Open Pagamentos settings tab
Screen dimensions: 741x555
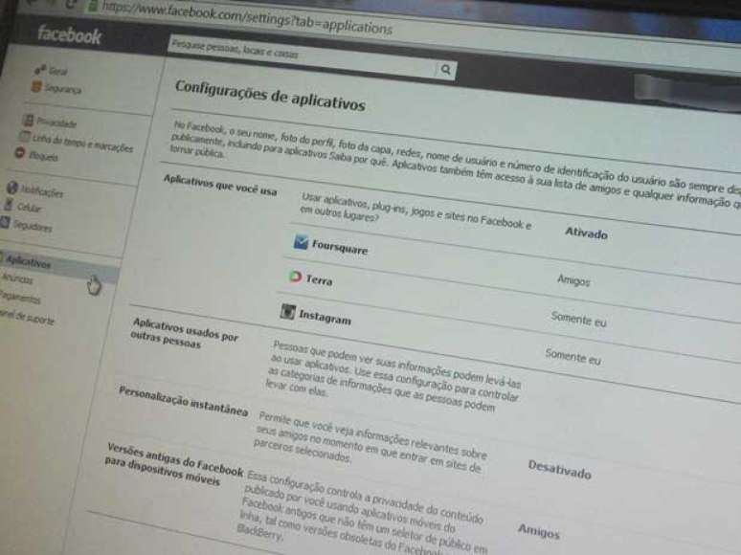coord(20,298)
